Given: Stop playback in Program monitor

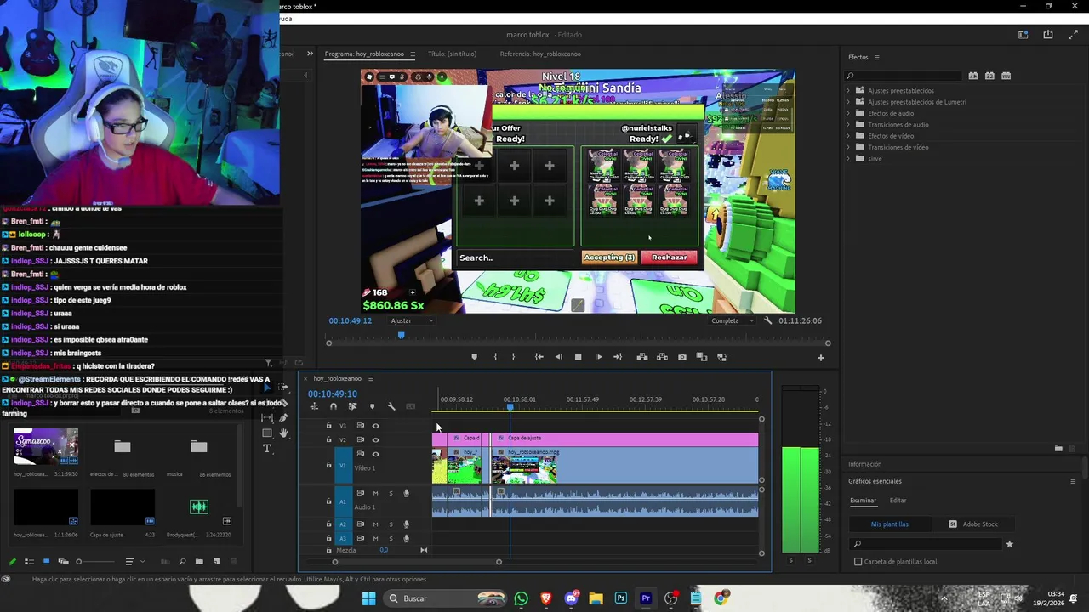Looking at the screenshot, I should coord(578,357).
